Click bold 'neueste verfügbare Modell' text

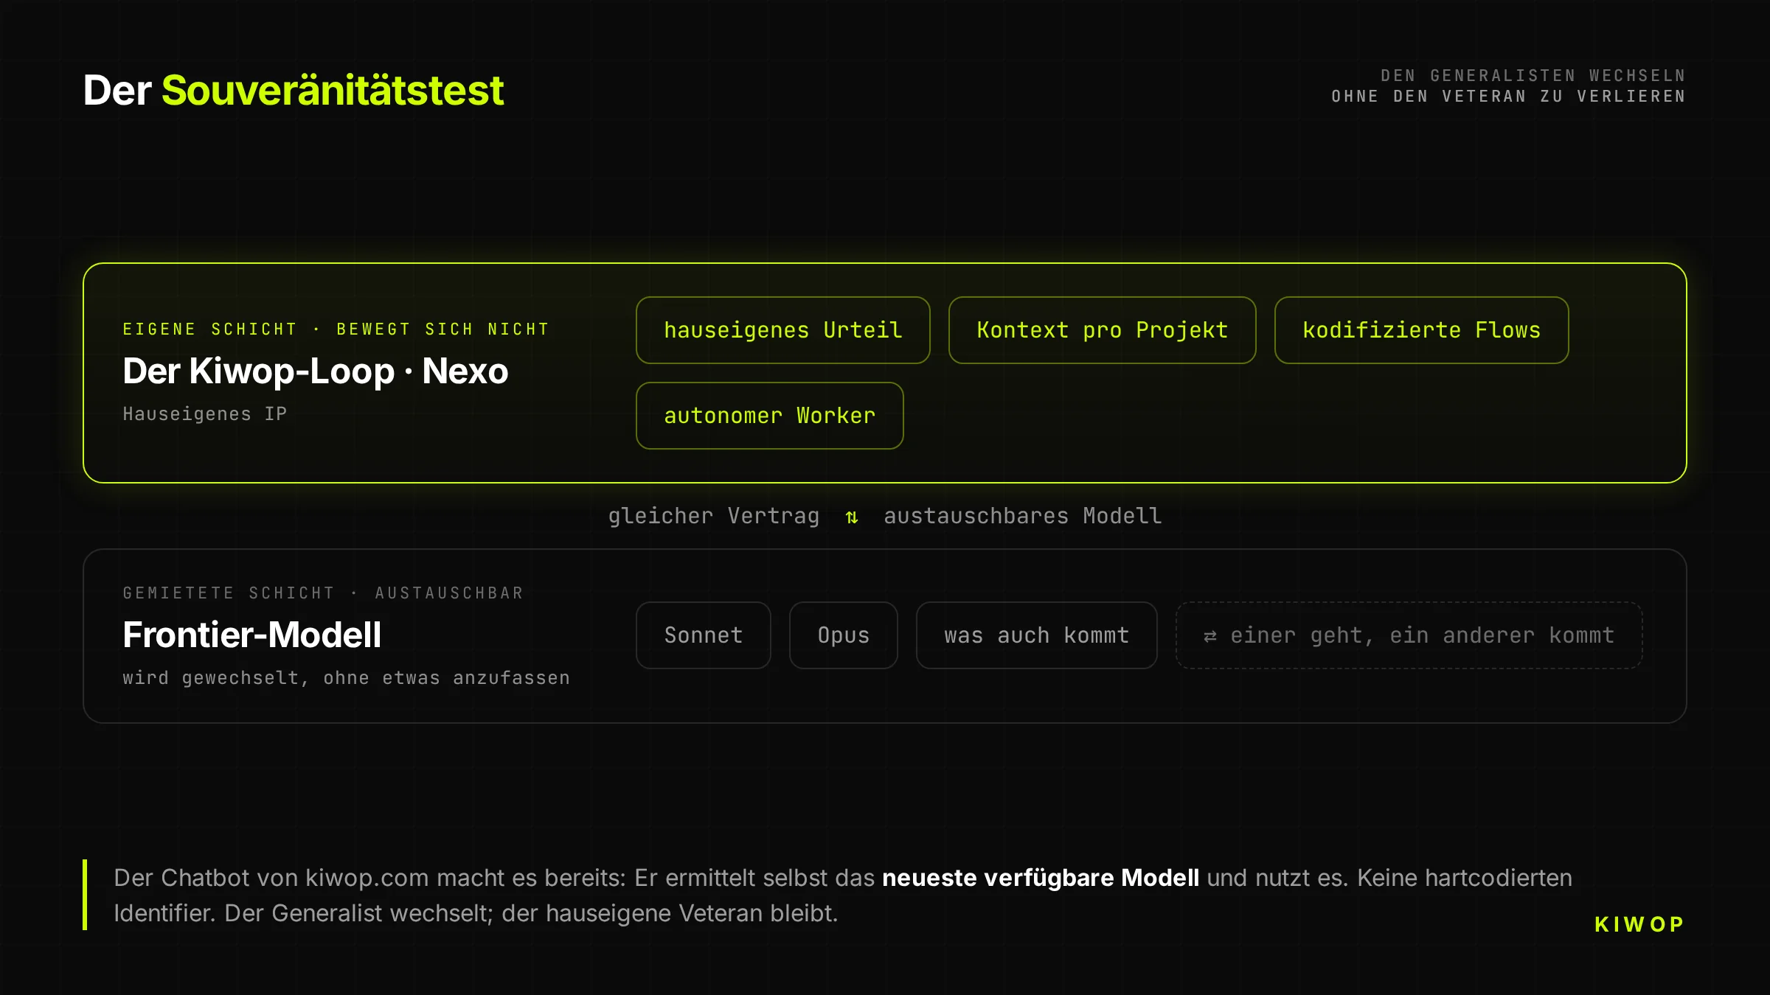[1041, 878]
